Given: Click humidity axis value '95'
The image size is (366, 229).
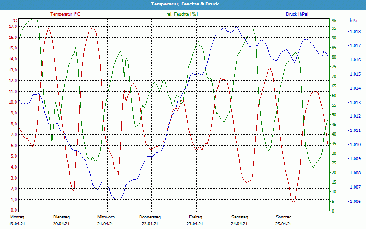Looking at the screenshot, I should point(334,28).
